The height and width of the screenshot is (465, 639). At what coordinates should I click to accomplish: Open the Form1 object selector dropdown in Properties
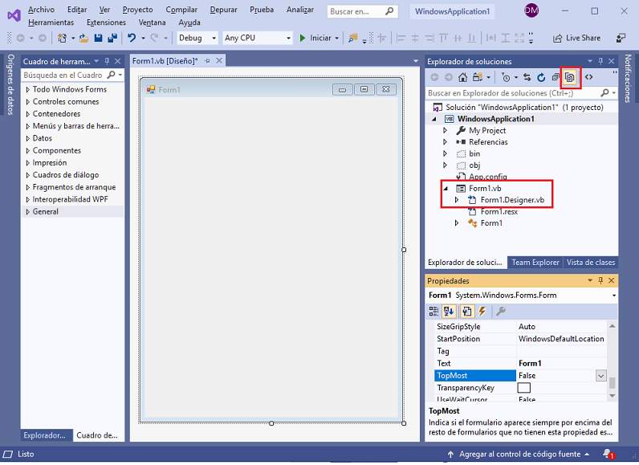click(x=614, y=296)
